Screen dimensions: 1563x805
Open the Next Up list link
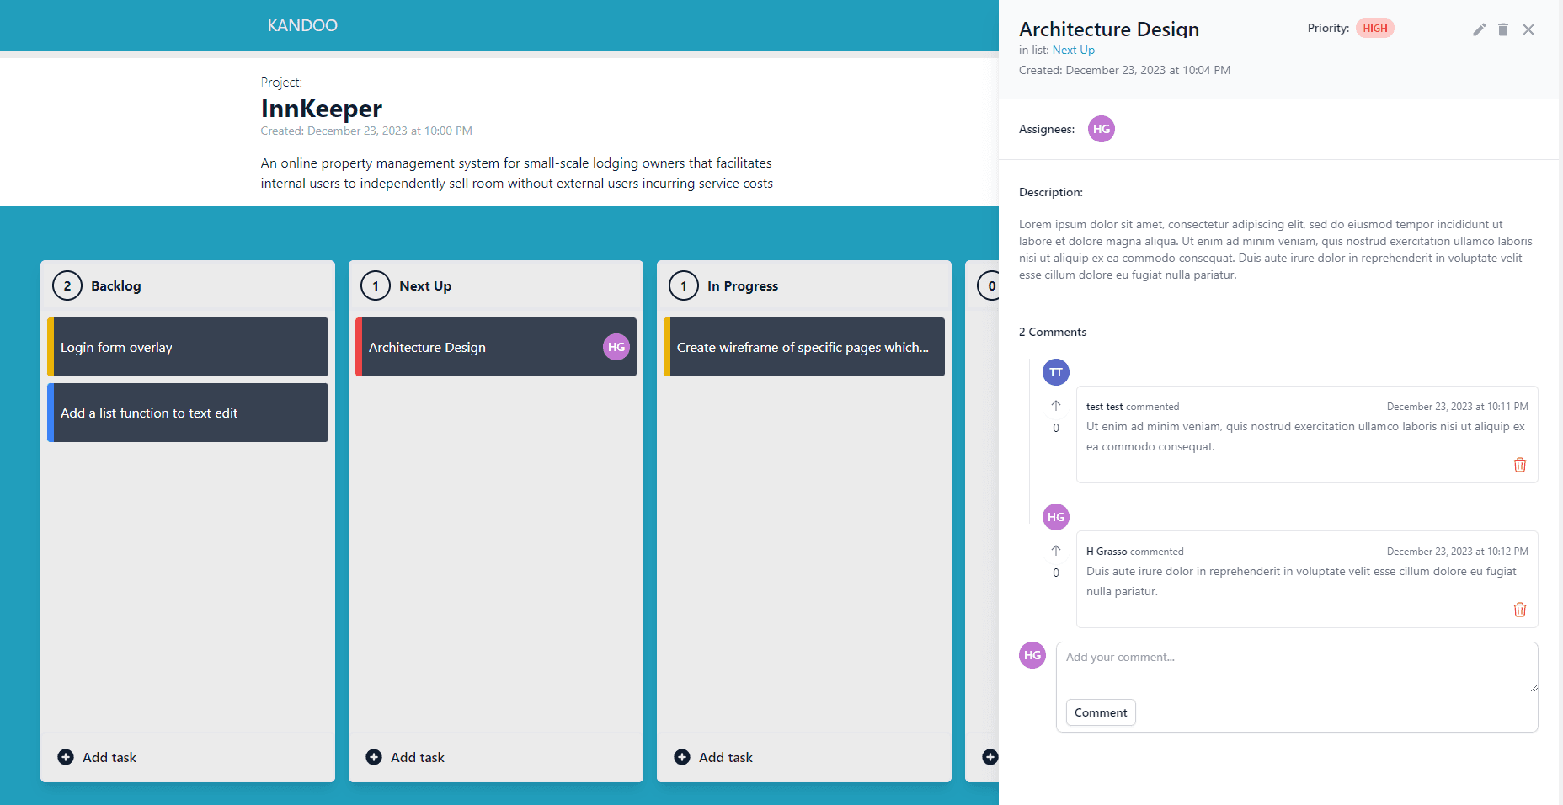click(1073, 51)
